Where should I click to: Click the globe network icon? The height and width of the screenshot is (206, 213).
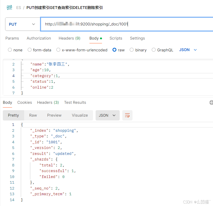pos(211,102)
